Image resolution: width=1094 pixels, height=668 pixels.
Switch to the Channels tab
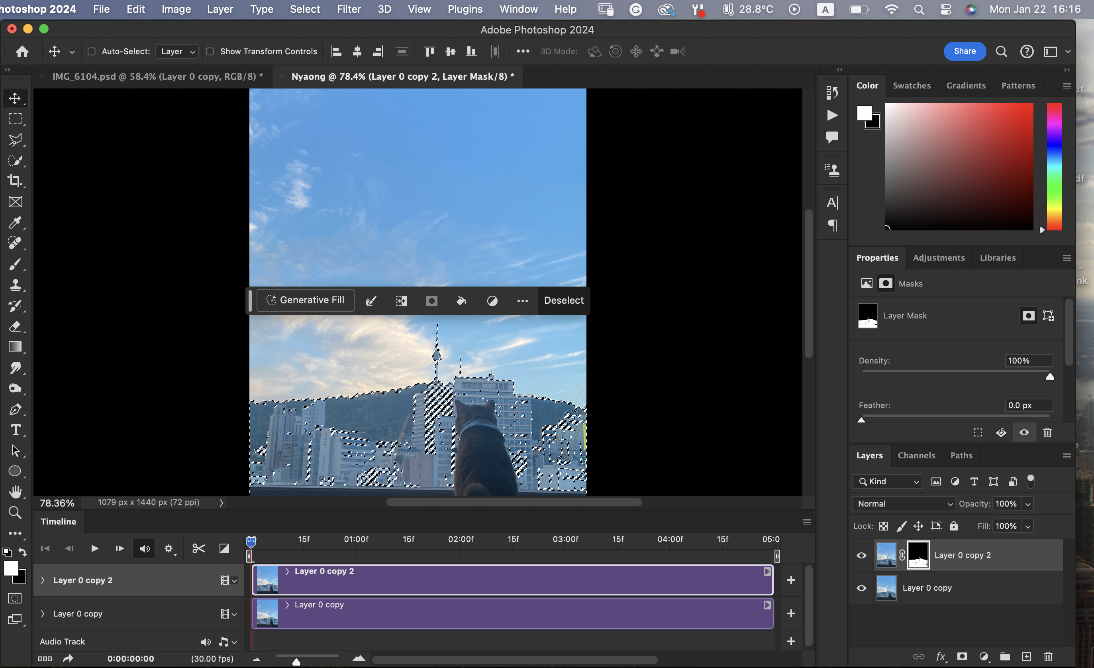pyautogui.click(x=916, y=455)
